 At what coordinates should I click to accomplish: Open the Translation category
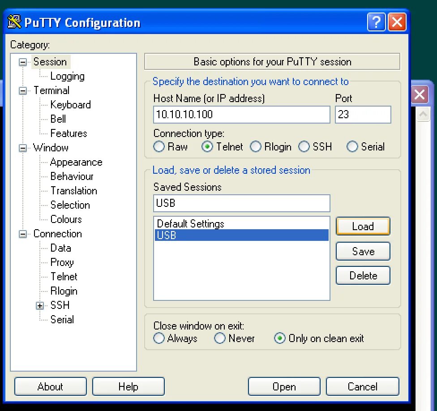[x=74, y=191]
